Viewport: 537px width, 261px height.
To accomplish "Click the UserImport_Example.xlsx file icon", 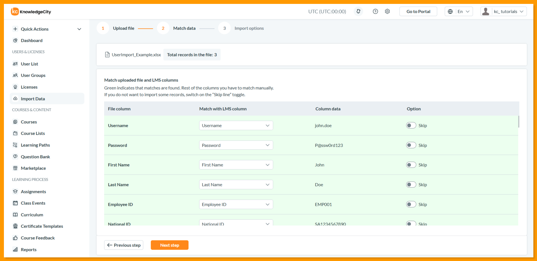I will point(107,55).
